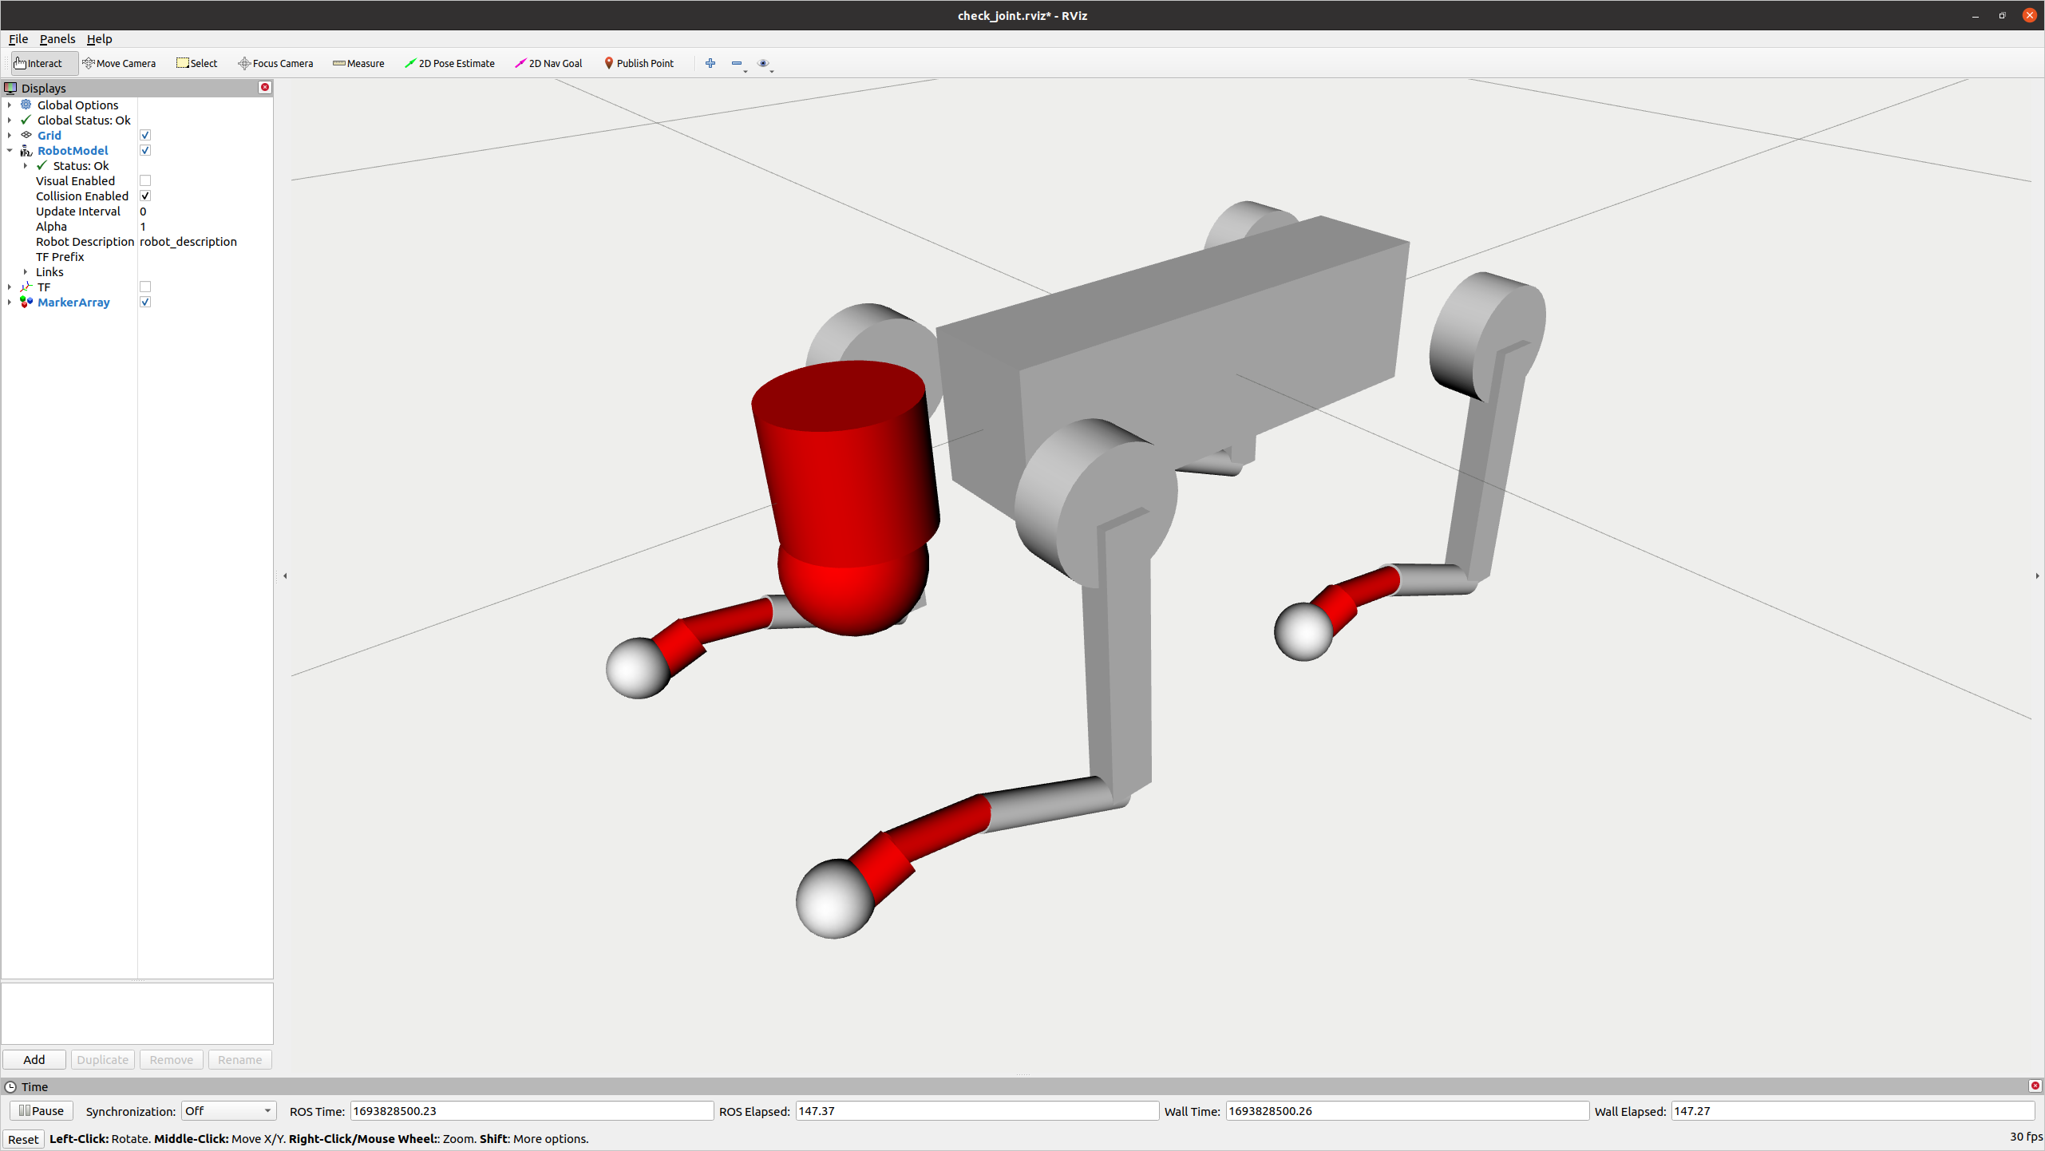Open the Panels menu

pyautogui.click(x=57, y=39)
